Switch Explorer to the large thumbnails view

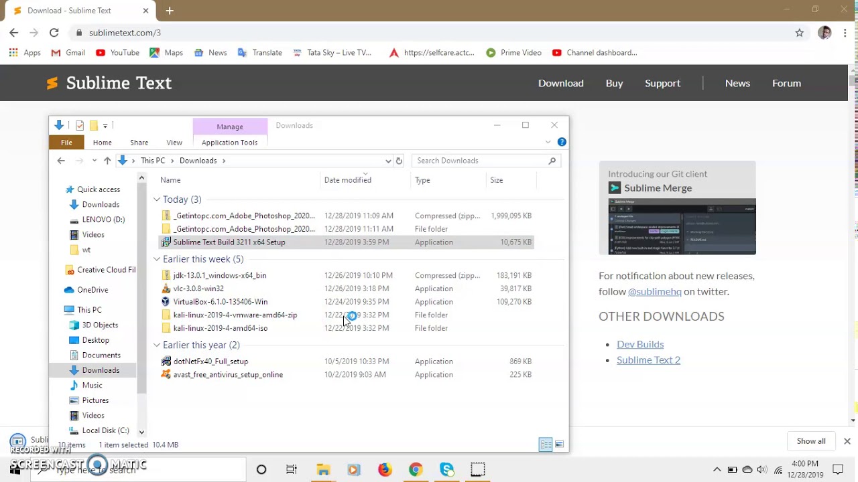click(559, 445)
